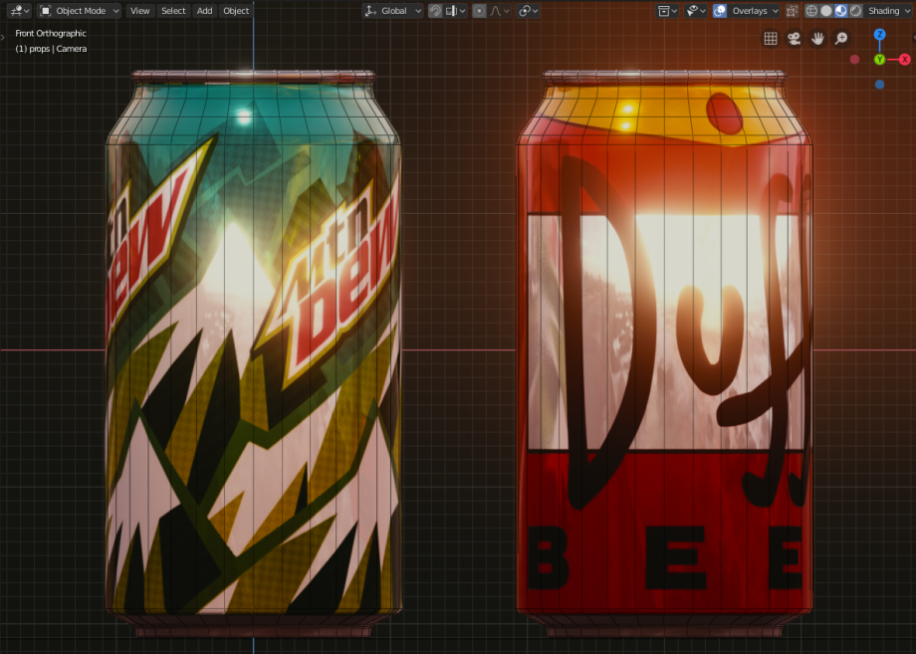Click the red X axis on navigation gizmo
This screenshot has height=654, width=916.
[905, 59]
